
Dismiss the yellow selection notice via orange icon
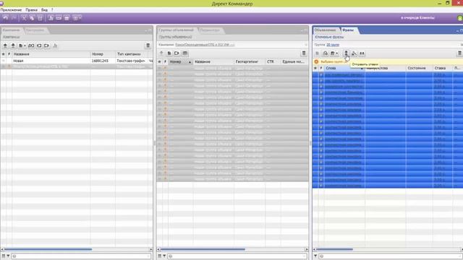click(x=316, y=61)
